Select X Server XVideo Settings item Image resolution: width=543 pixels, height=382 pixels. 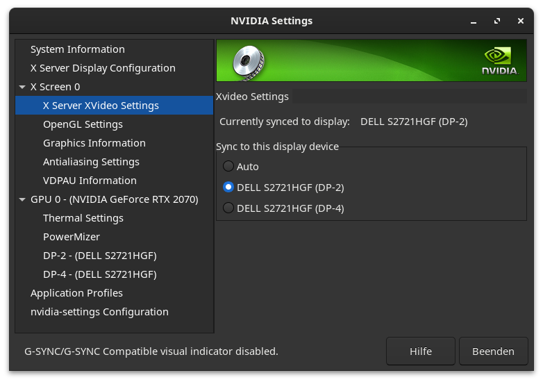tap(115, 106)
